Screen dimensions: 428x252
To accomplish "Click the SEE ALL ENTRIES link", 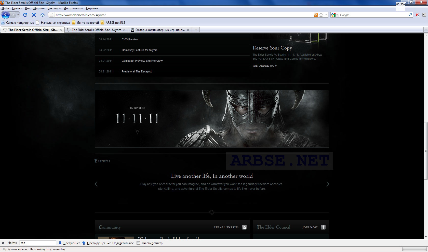I will pos(226,227).
